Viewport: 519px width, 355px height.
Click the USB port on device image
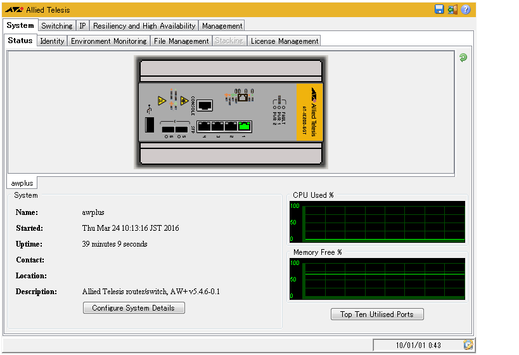pos(148,125)
